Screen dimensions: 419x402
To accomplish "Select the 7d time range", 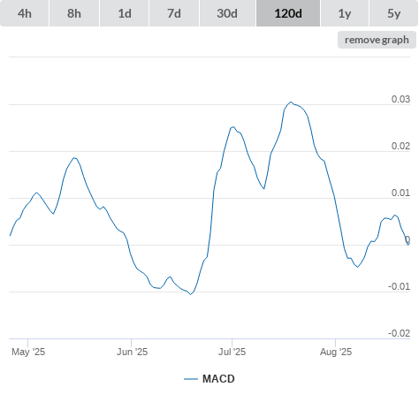I will coord(174,13).
